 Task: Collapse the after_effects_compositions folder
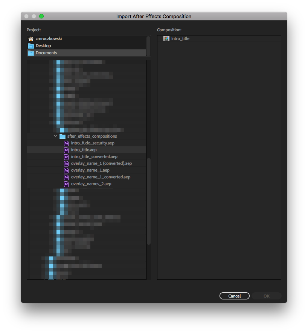56,137
